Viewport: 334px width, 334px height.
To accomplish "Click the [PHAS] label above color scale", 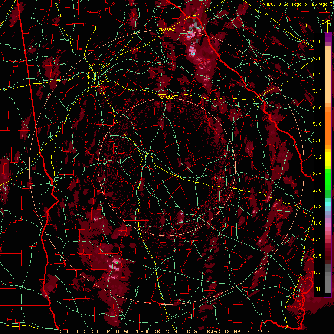I will coord(313,26).
